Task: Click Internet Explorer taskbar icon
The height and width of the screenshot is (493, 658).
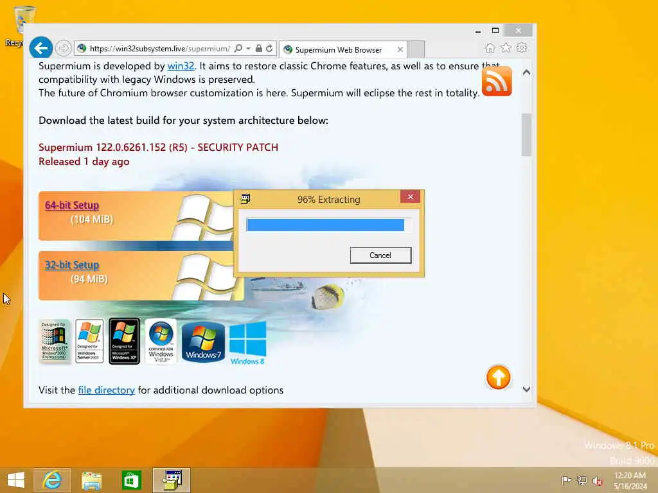Action: 52,480
